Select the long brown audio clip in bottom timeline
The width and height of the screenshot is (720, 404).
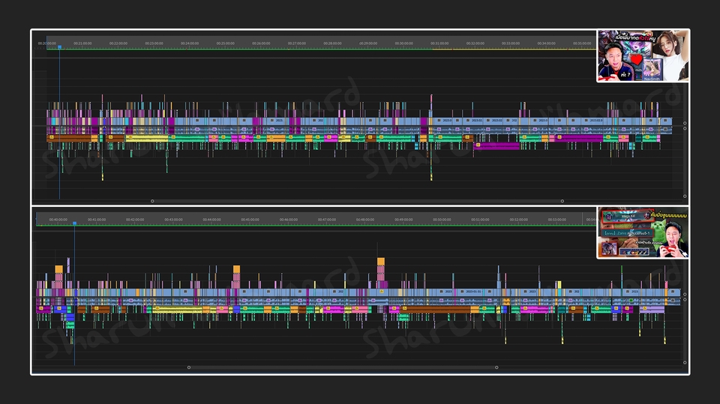pyautogui.click(x=436, y=310)
